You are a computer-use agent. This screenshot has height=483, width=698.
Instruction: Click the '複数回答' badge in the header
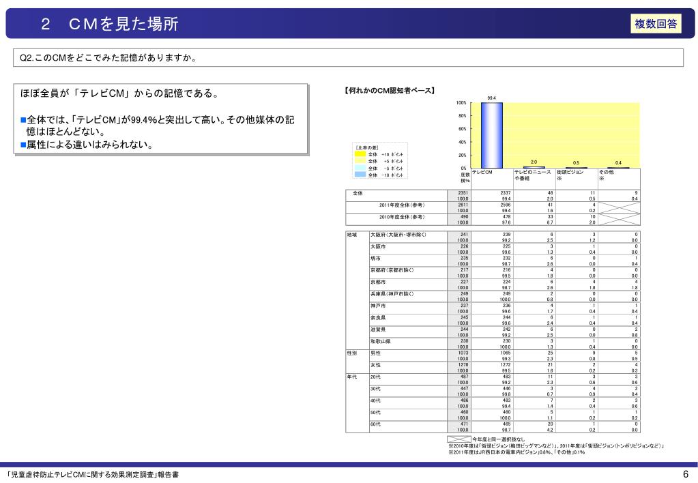(656, 24)
